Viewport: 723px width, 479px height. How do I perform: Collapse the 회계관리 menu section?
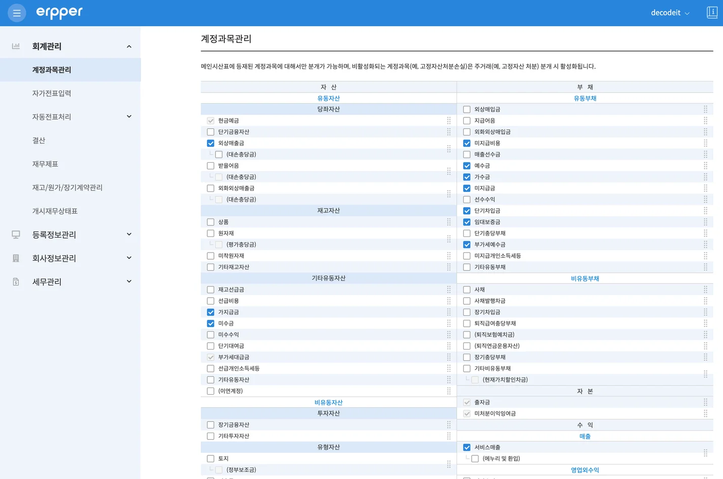pyautogui.click(x=129, y=46)
